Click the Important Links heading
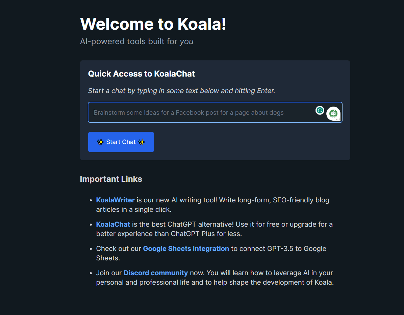The width and height of the screenshot is (404, 315). (x=111, y=179)
